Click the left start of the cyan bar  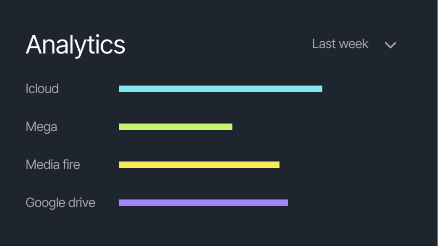[122, 89]
